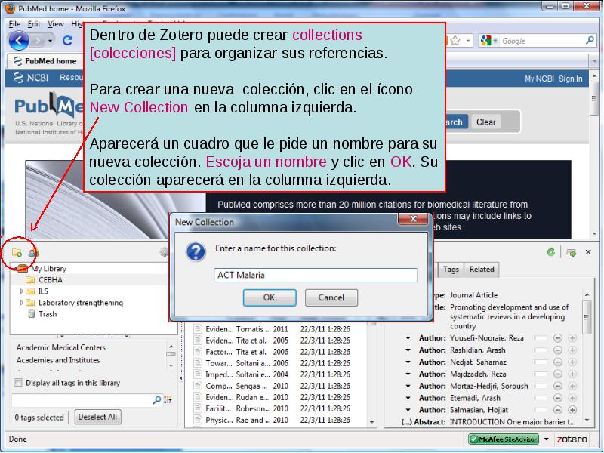Click the Firefox back arrow button
The width and height of the screenshot is (604, 453).
tap(19, 41)
